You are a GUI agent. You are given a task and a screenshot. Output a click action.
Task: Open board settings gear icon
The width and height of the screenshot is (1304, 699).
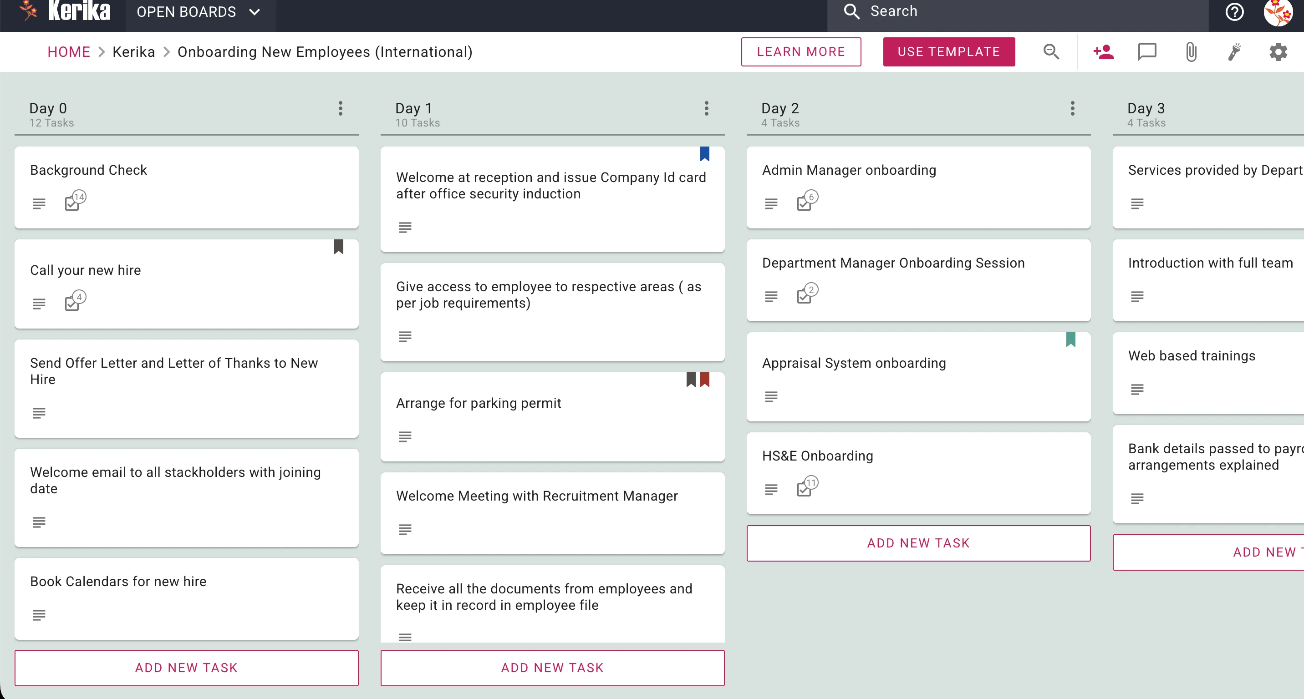tap(1278, 51)
